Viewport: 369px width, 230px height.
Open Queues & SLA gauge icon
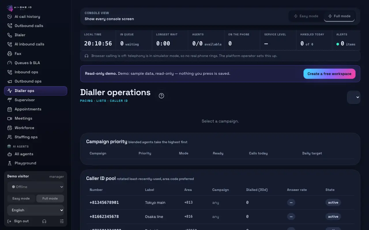coord(10,63)
